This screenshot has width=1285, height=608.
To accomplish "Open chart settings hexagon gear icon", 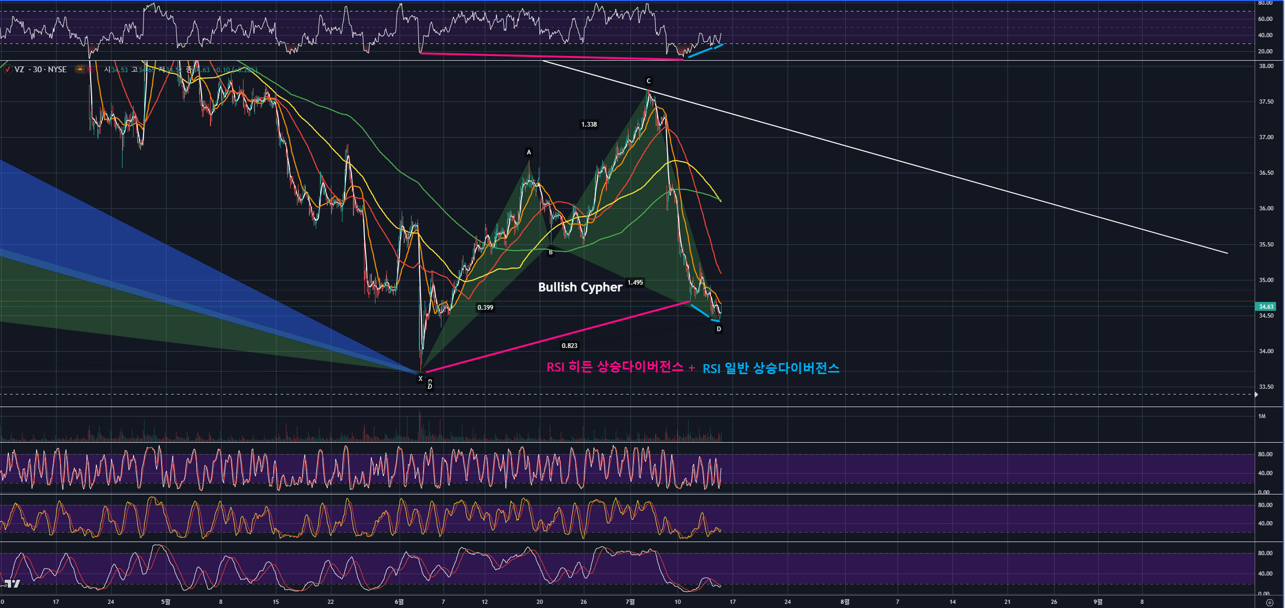I will point(1269,602).
